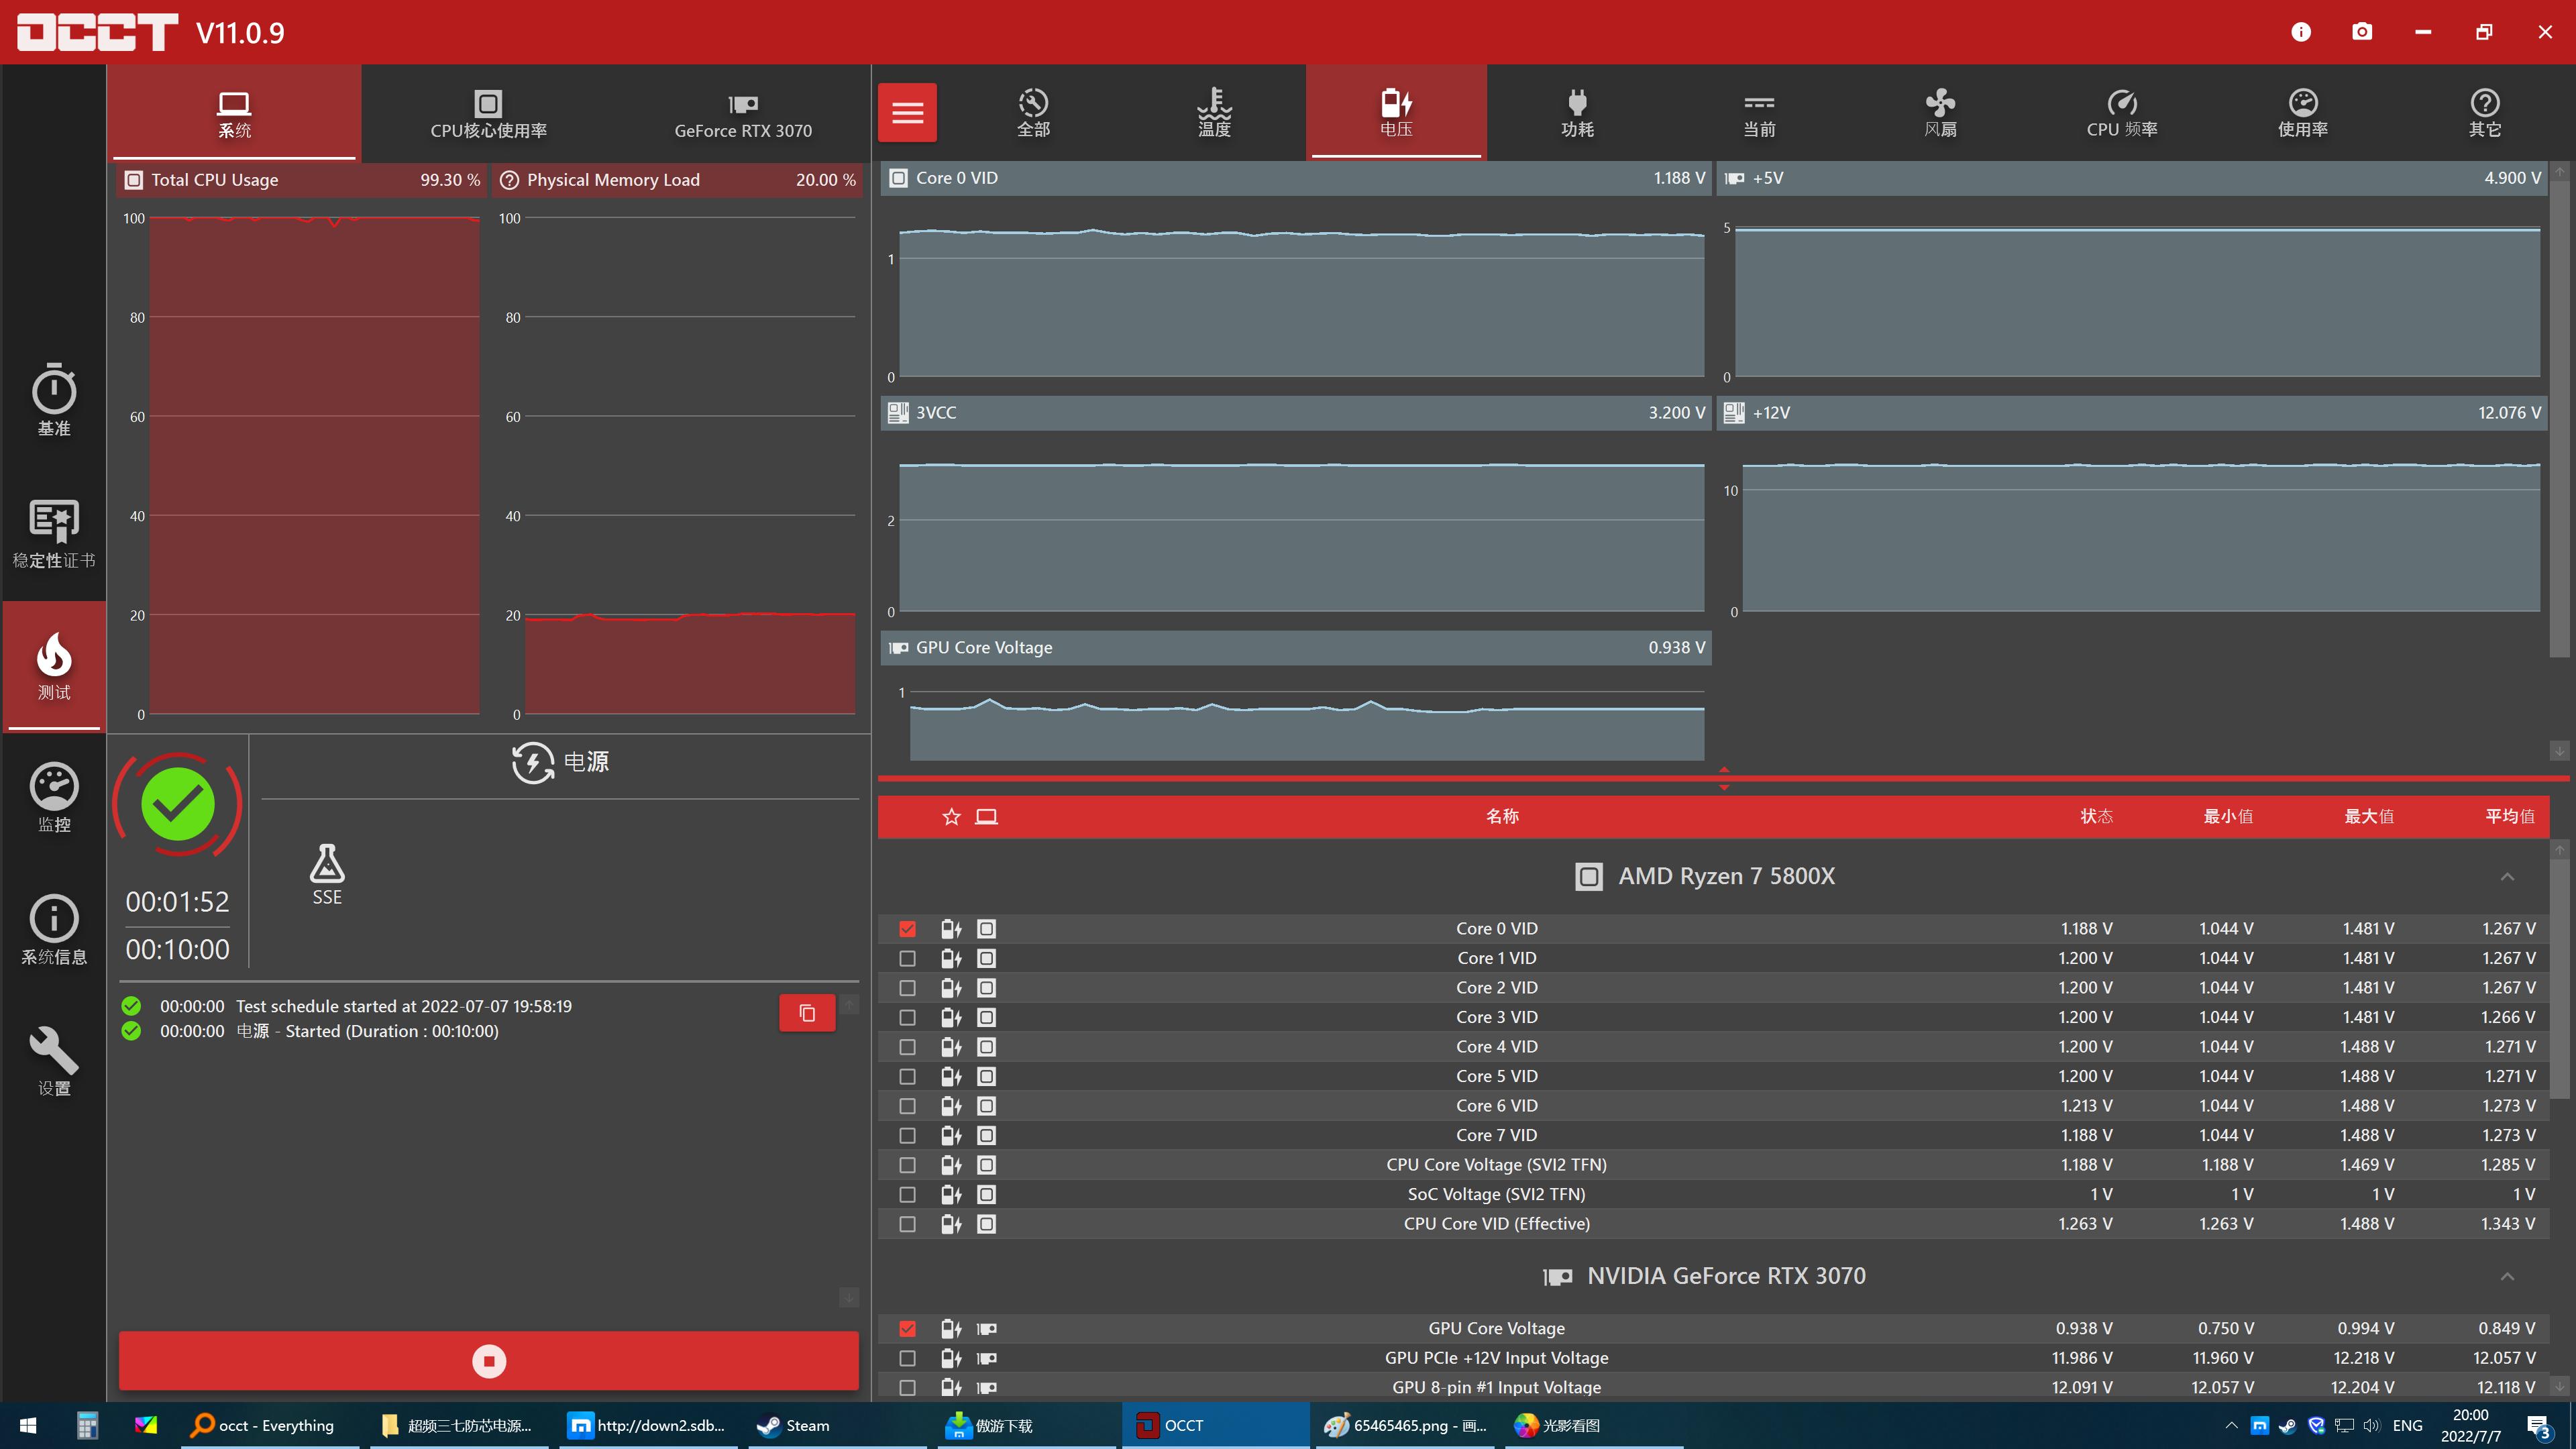Sort table by 平均值 column header
Screen dimensions: 2576x1449
2509,817
